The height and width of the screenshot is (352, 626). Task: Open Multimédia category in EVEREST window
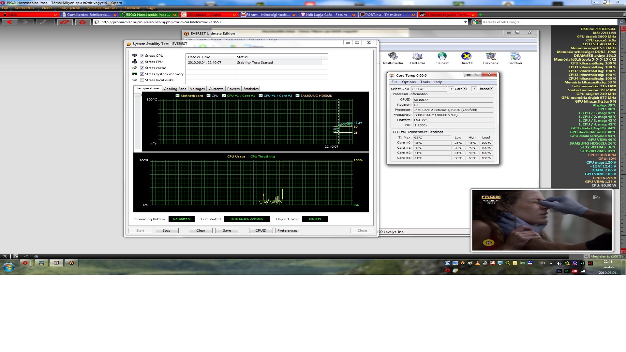[393, 59]
